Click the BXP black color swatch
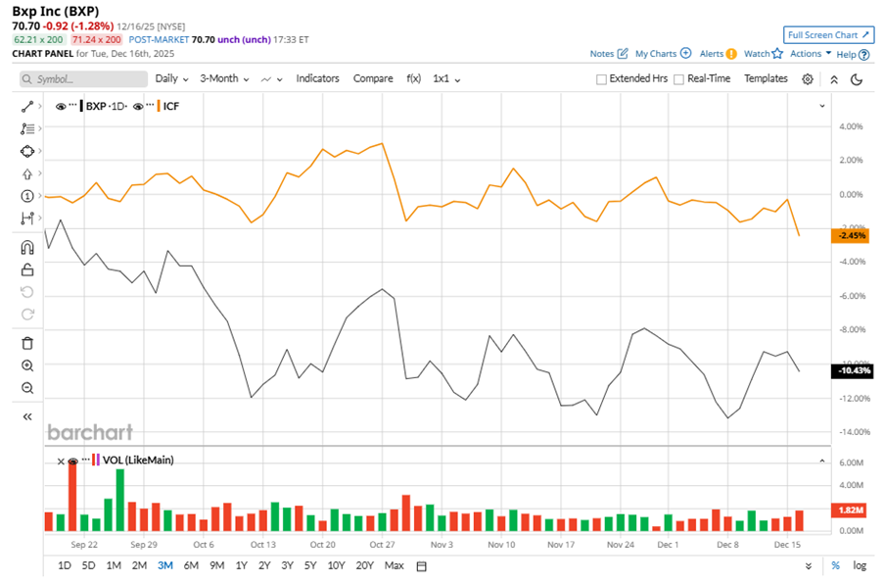This screenshot has width=884, height=583. tap(81, 106)
